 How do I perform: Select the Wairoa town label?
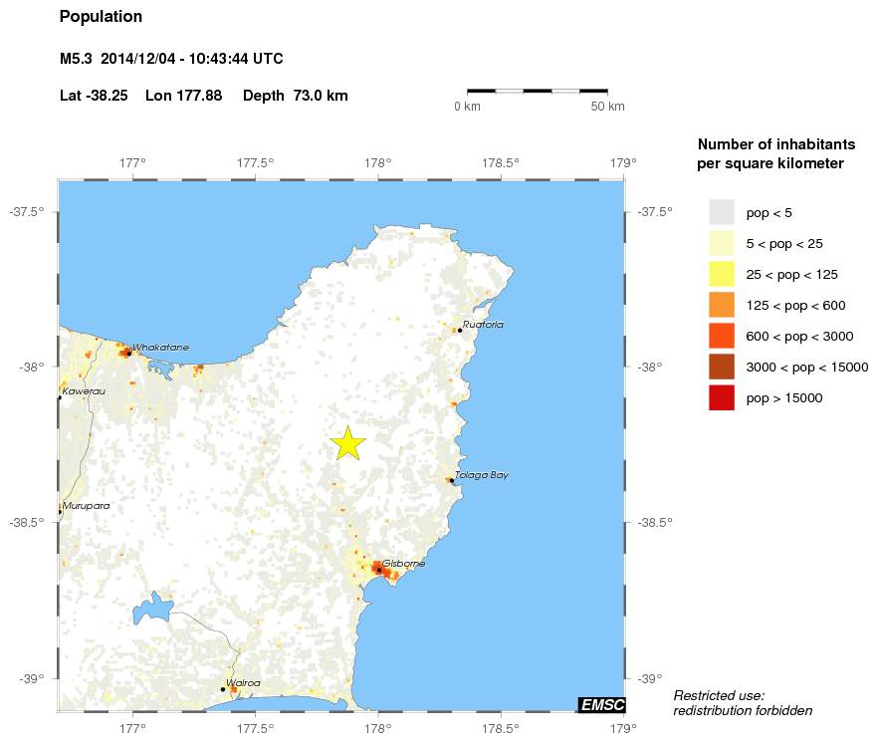243,682
